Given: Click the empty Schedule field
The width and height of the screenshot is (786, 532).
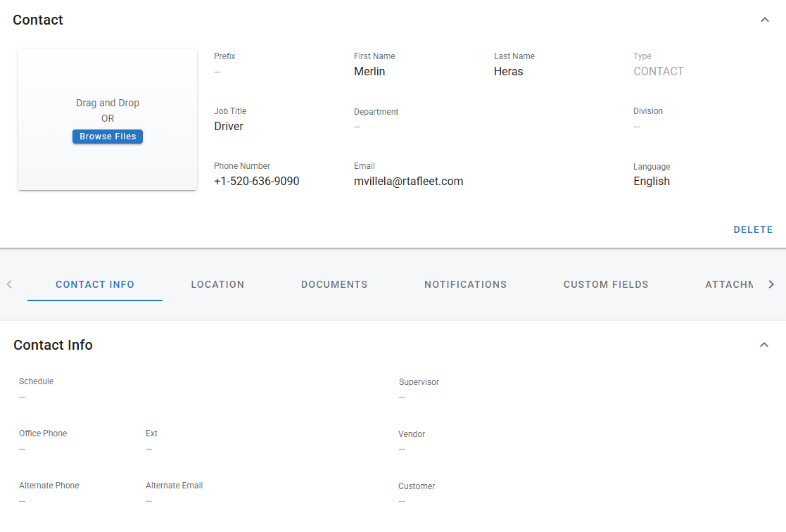Looking at the screenshot, I should click(22, 396).
